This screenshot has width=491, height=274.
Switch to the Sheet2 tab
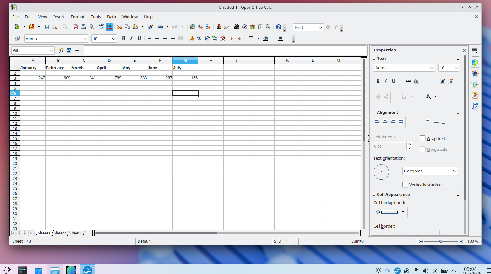click(60, 233)
